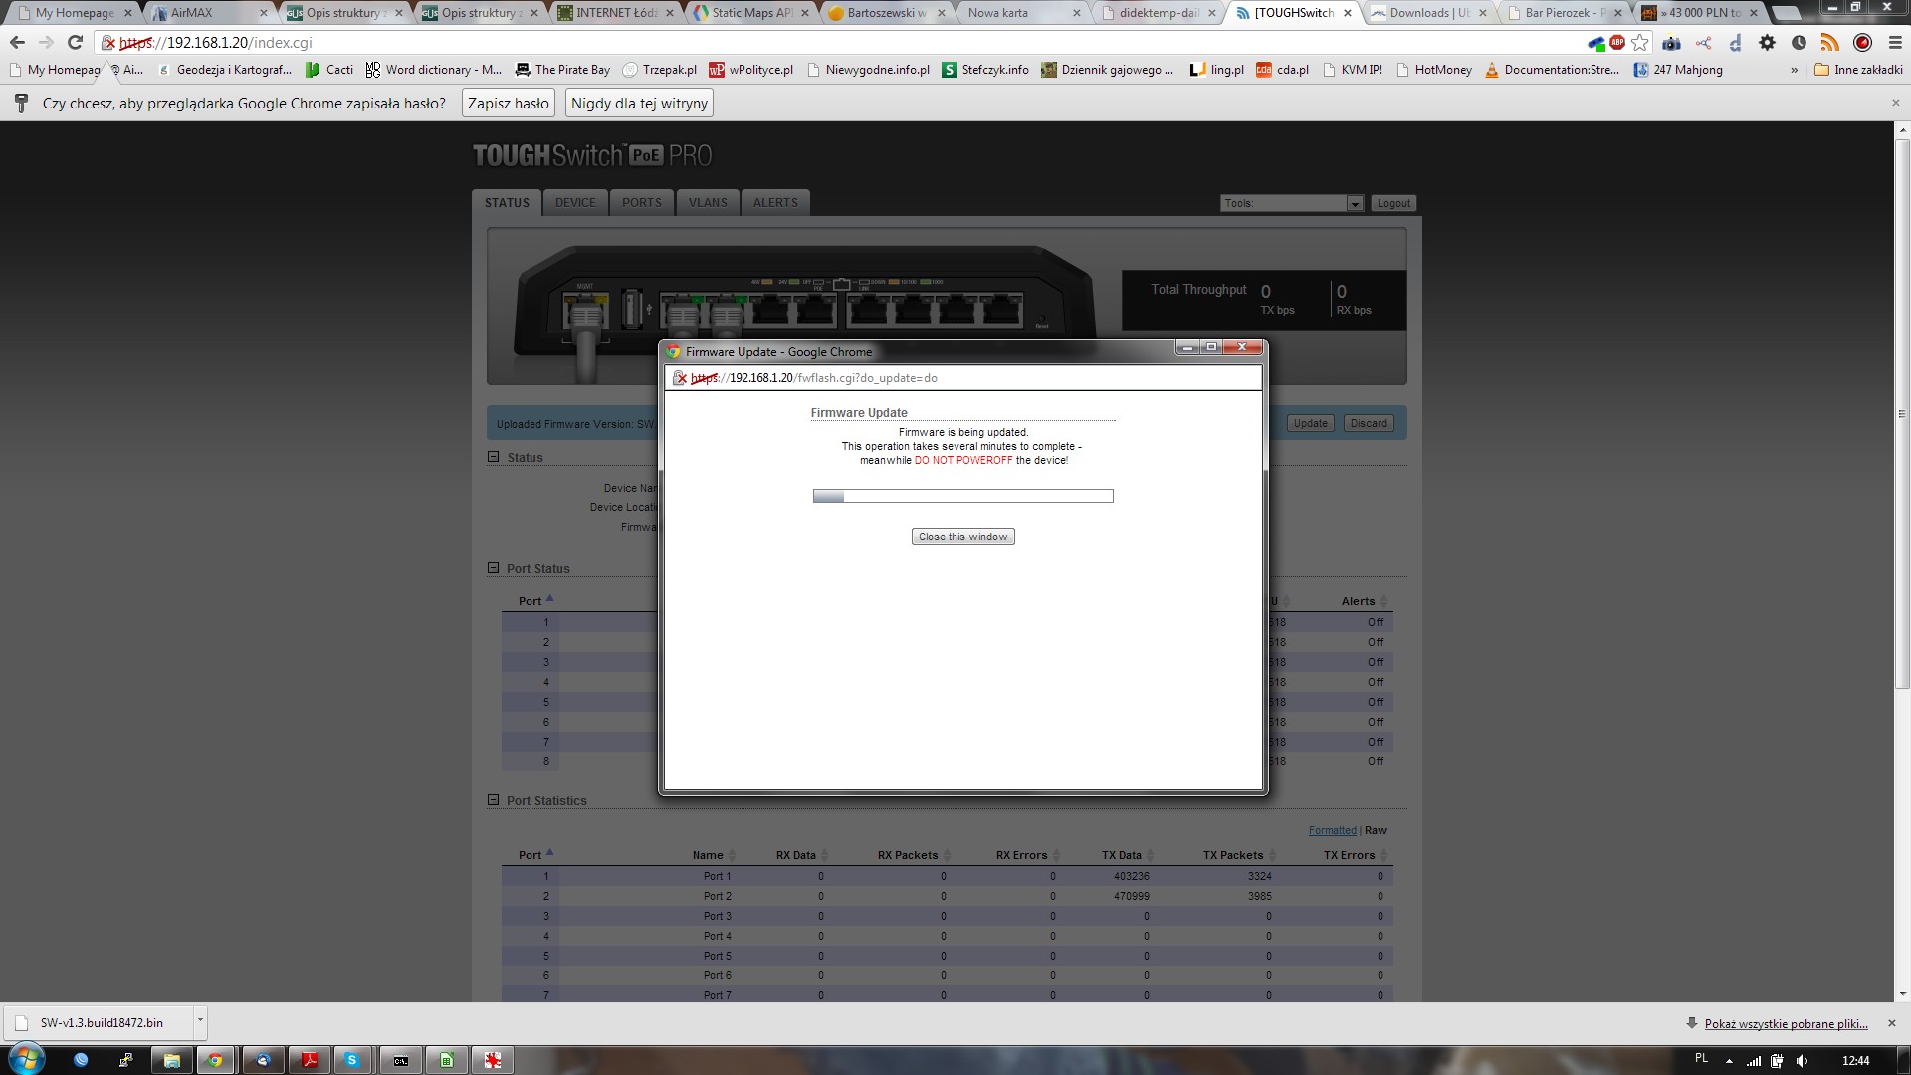Click Update firmware button

[x=1310, y=423]
